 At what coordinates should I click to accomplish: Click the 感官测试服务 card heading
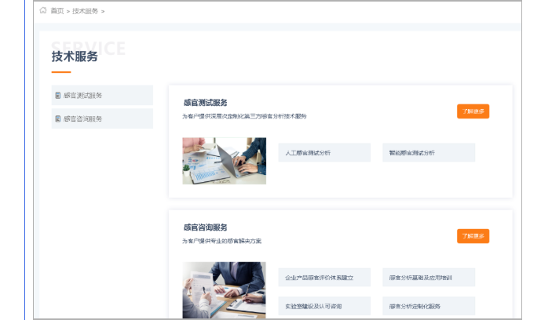(205, 103)
